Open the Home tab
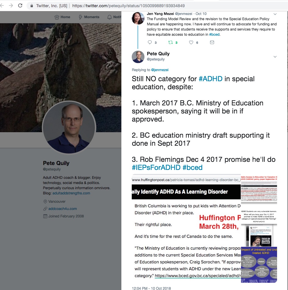 62,17
